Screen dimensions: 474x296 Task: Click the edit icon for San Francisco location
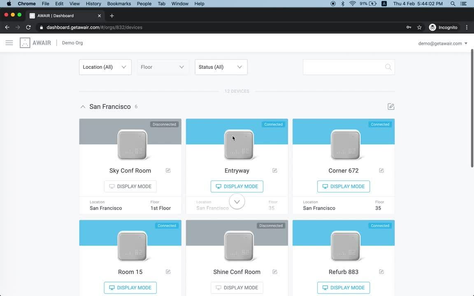pyautogui.click(x=391, y=107)
